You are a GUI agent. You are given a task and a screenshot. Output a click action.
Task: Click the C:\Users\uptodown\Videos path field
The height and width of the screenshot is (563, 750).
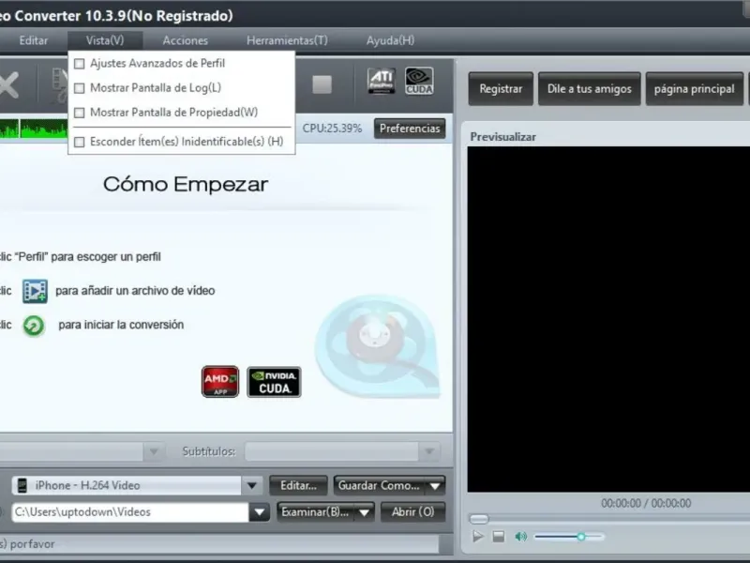point(130,512)
